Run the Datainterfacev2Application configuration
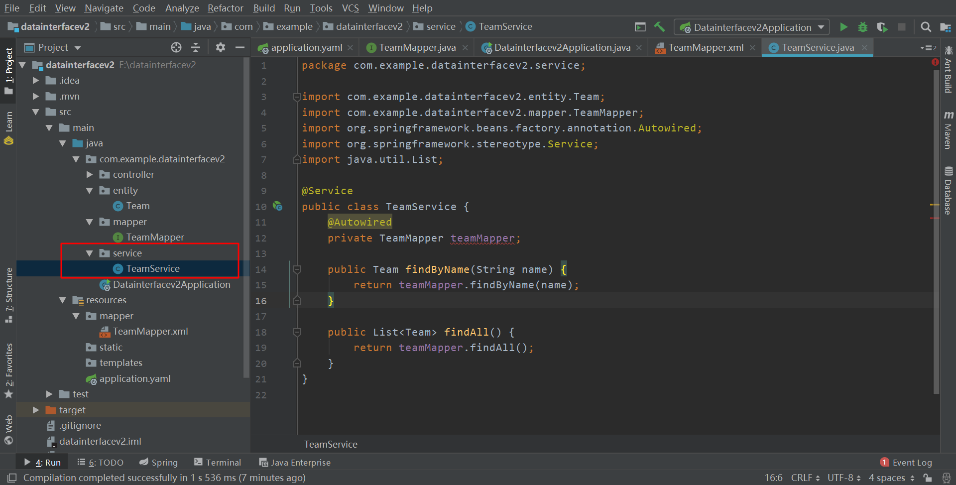Viewport: 956px width, 485px height. (x=843, y=27)
